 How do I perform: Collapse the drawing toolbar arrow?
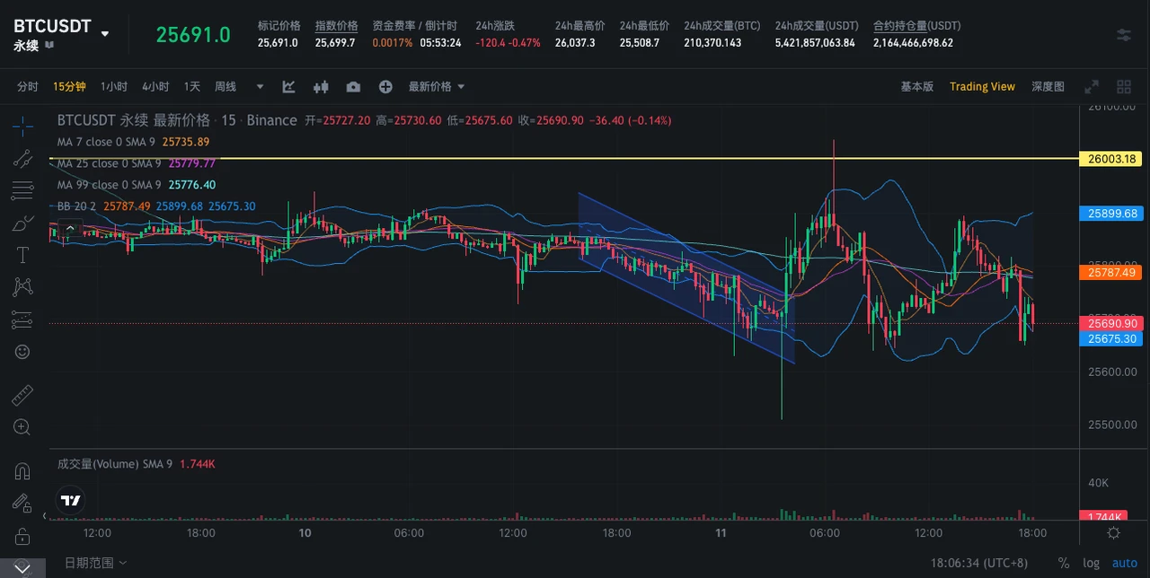pyautogui.click(x=46, y=515)
